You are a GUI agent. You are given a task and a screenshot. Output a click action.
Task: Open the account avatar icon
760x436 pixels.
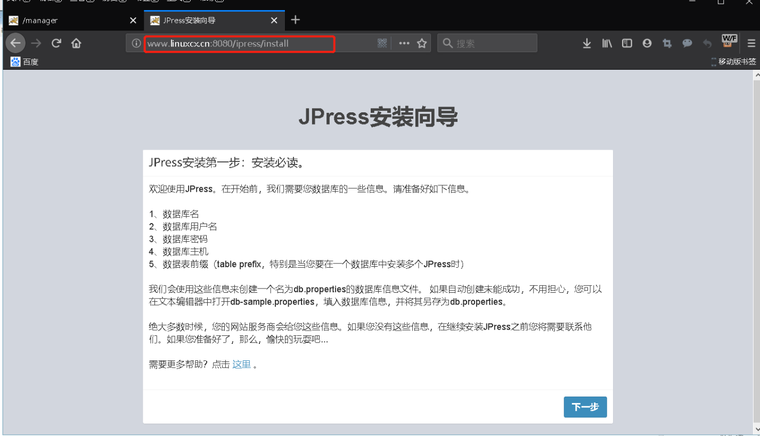(647, 43)
